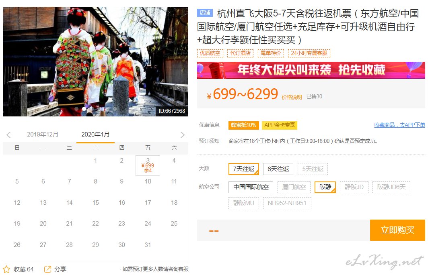The width and height of the screenshot is (428, 275).
Task: Click January 15 on the calendar
Action: pos(96,203)
